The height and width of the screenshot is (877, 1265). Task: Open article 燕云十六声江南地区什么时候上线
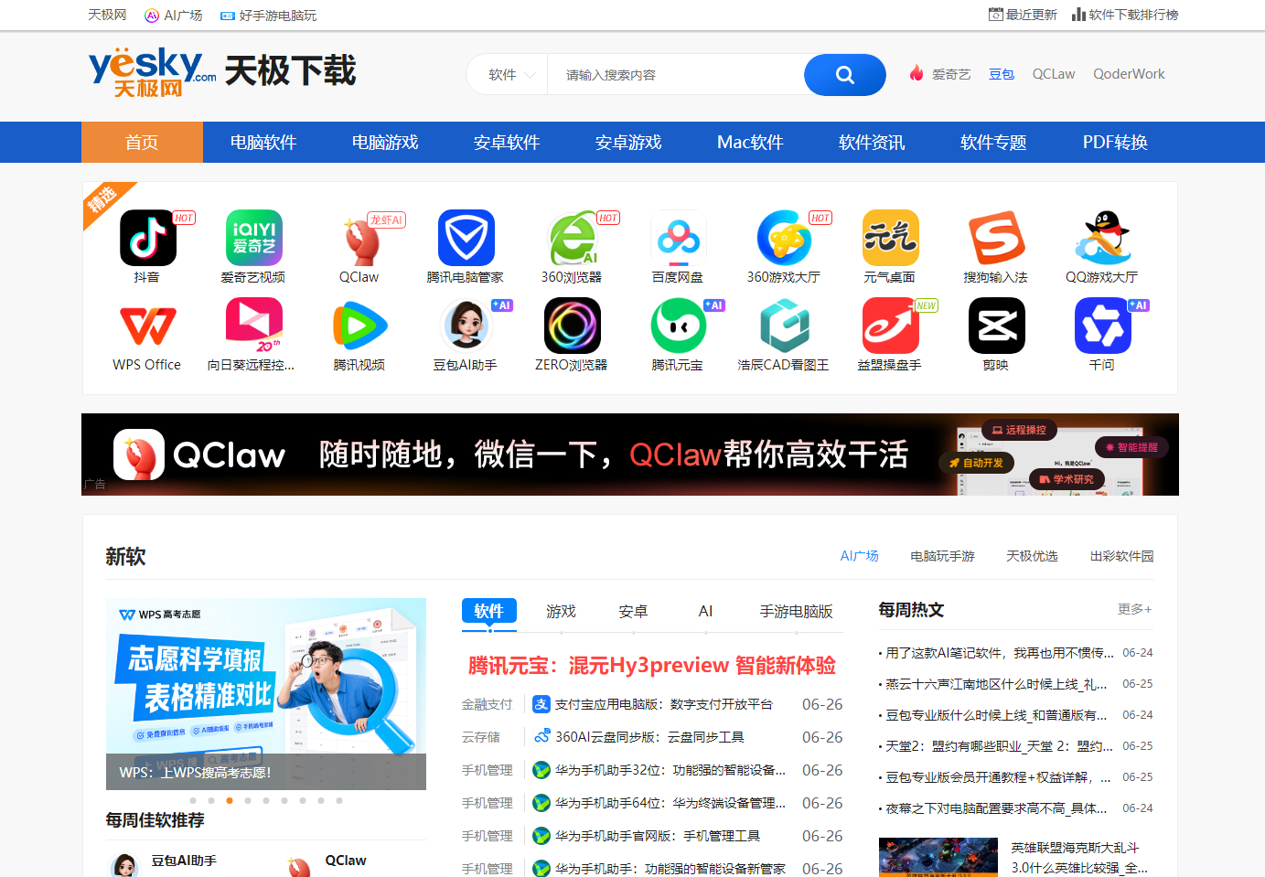(996, 684)
